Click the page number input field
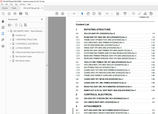The image size is (158, 114). point(69,14)
